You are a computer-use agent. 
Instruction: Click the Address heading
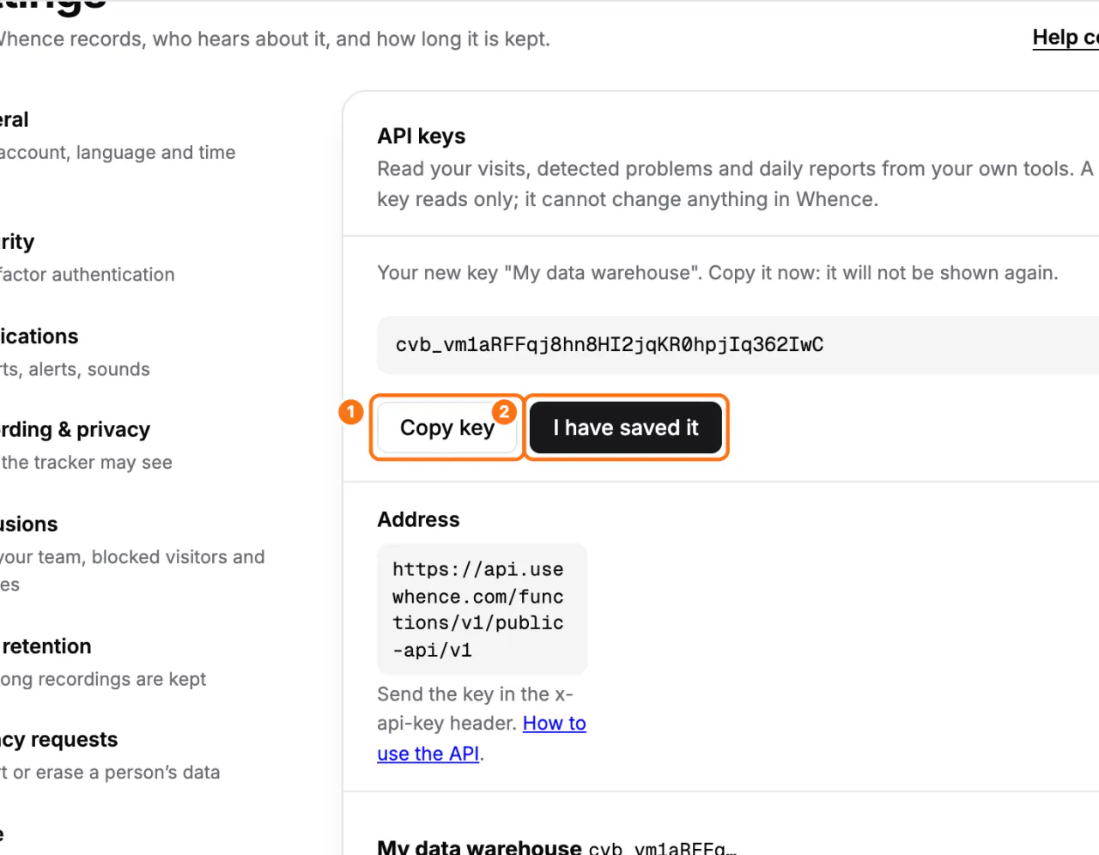pos(419,520)
